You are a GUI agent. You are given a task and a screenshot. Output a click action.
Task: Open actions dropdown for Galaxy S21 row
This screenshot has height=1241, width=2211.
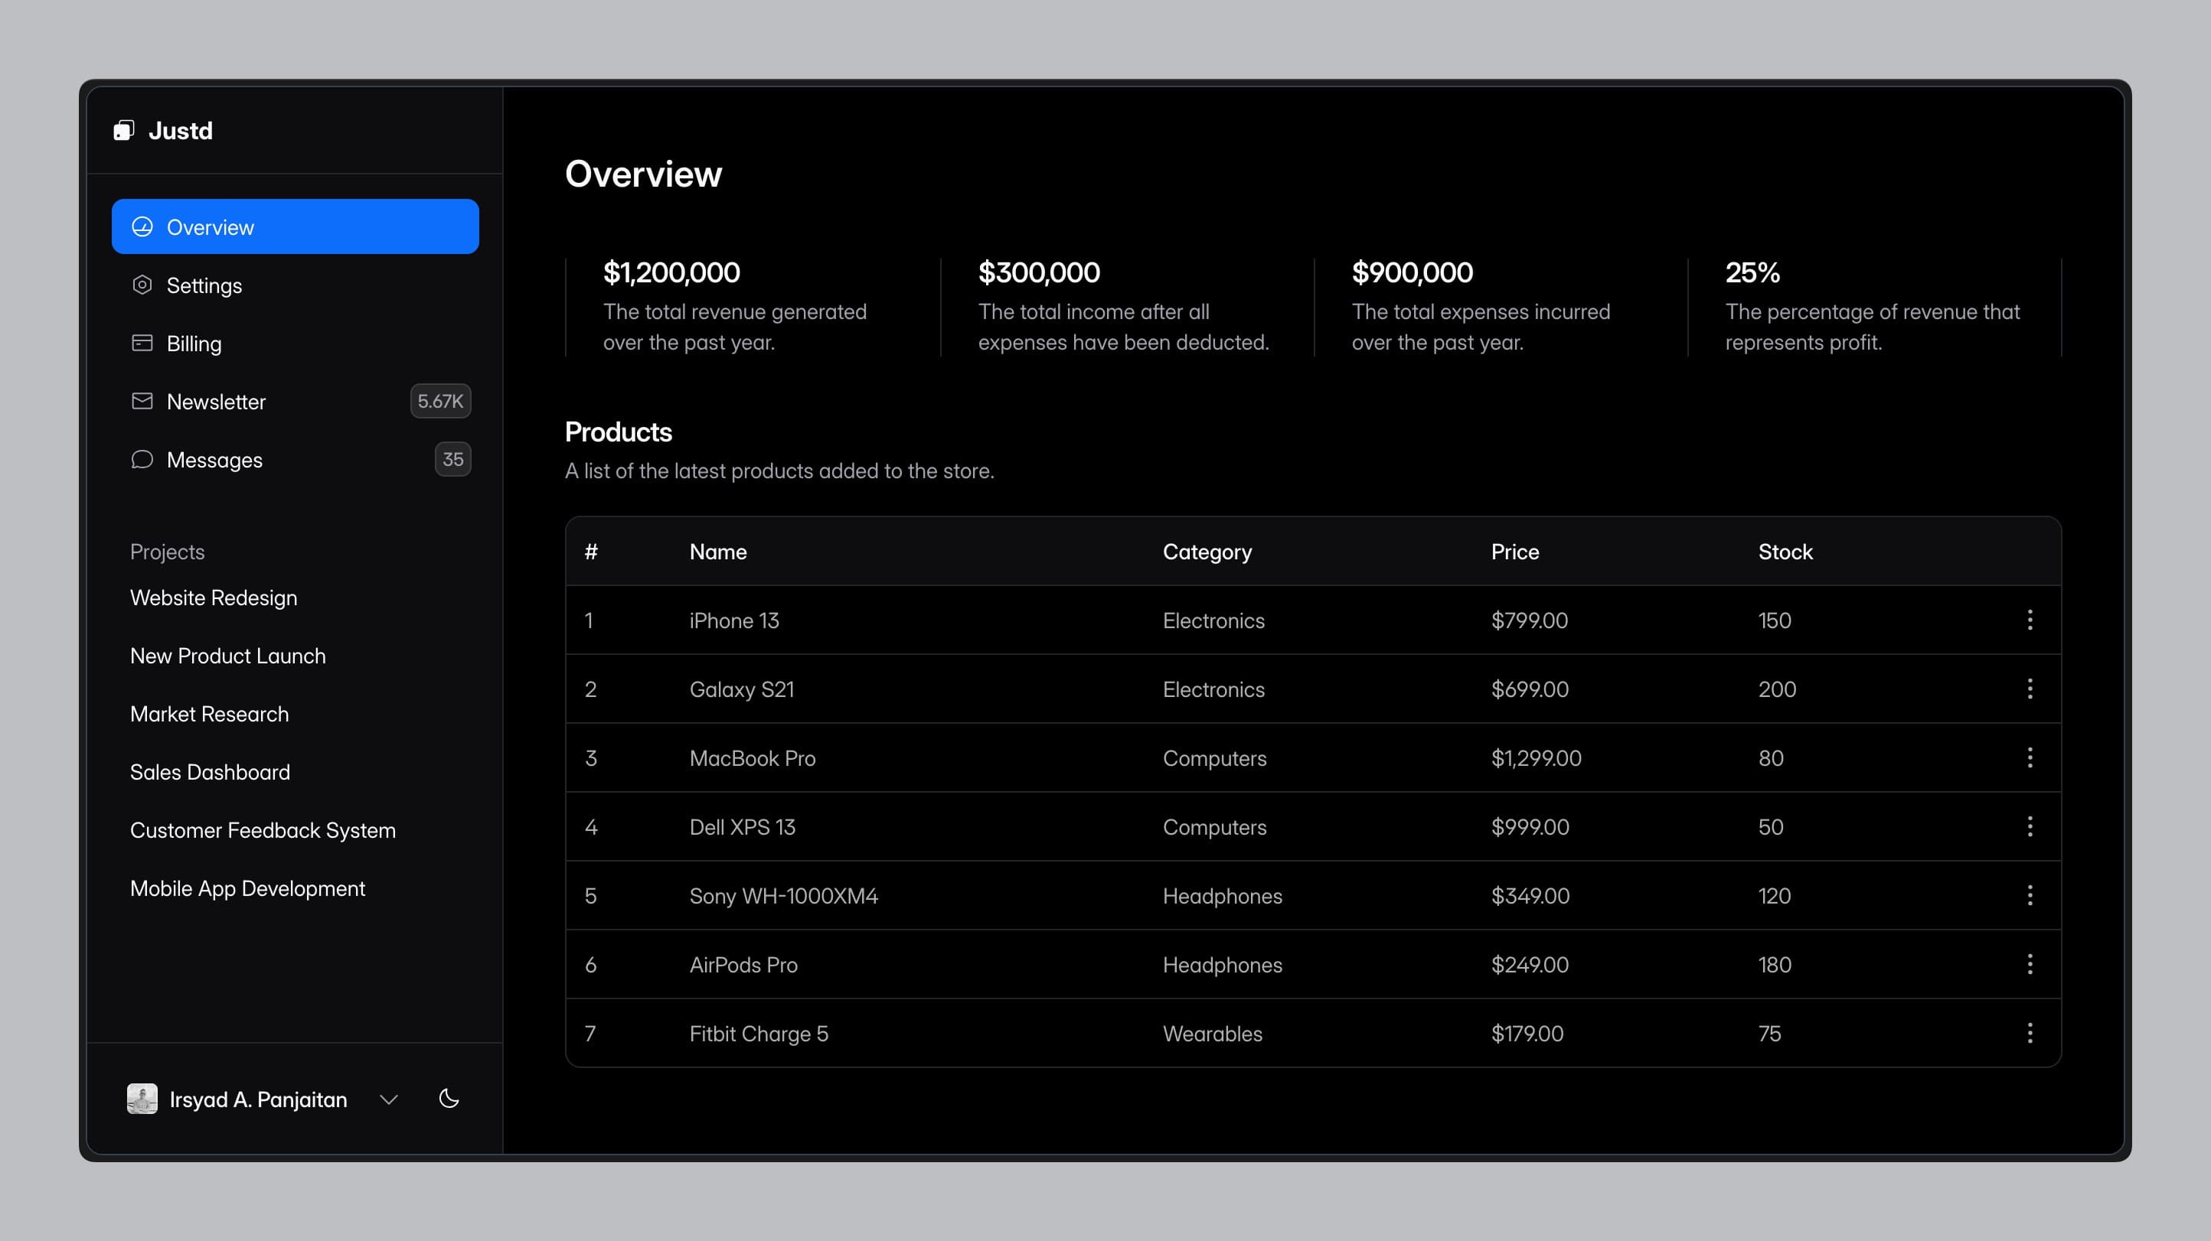coord(2029,689)
